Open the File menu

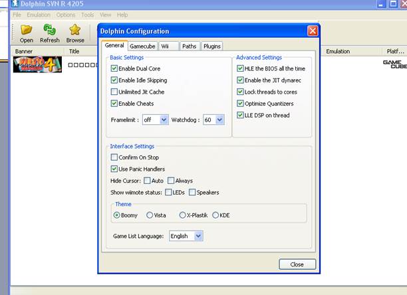(17, 15)
